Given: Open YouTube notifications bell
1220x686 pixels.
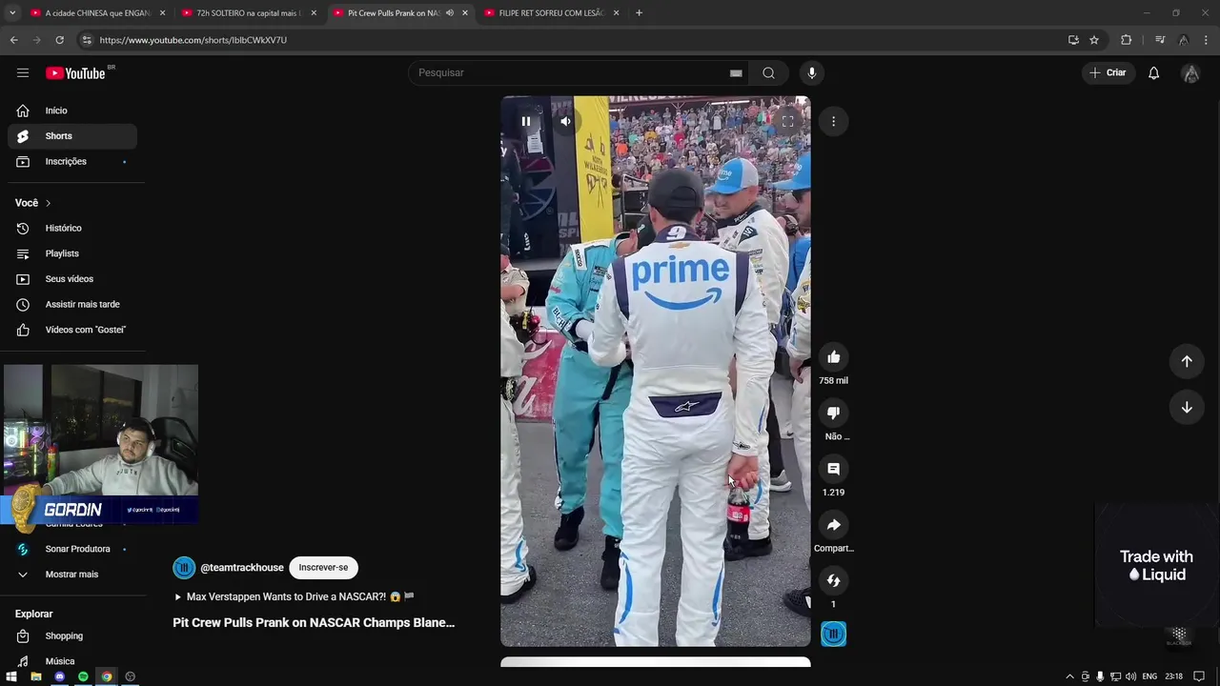Looking at the screenshot, I should pyautogui.click(x=1153, y=73).
